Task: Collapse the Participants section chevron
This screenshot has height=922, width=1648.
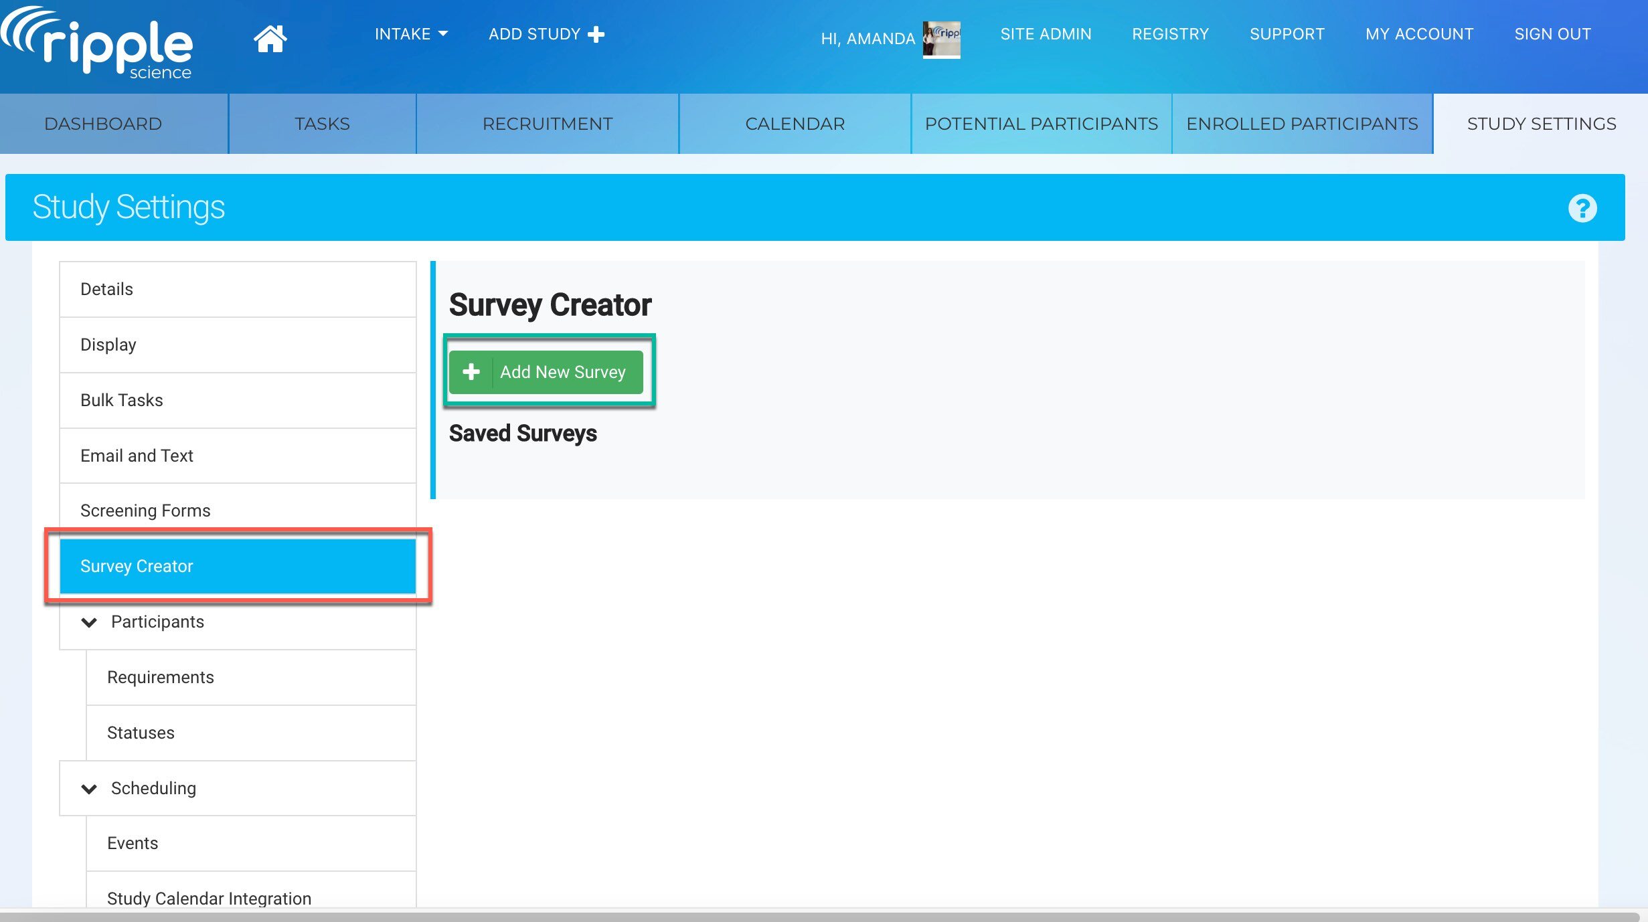Action: [x=89, y=622]
